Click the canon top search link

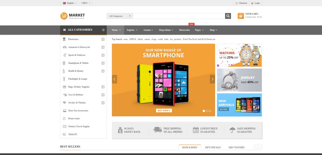[147, 39]
